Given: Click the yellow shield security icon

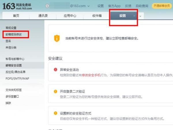Looking at the screenshot, I should pos(57,38).
